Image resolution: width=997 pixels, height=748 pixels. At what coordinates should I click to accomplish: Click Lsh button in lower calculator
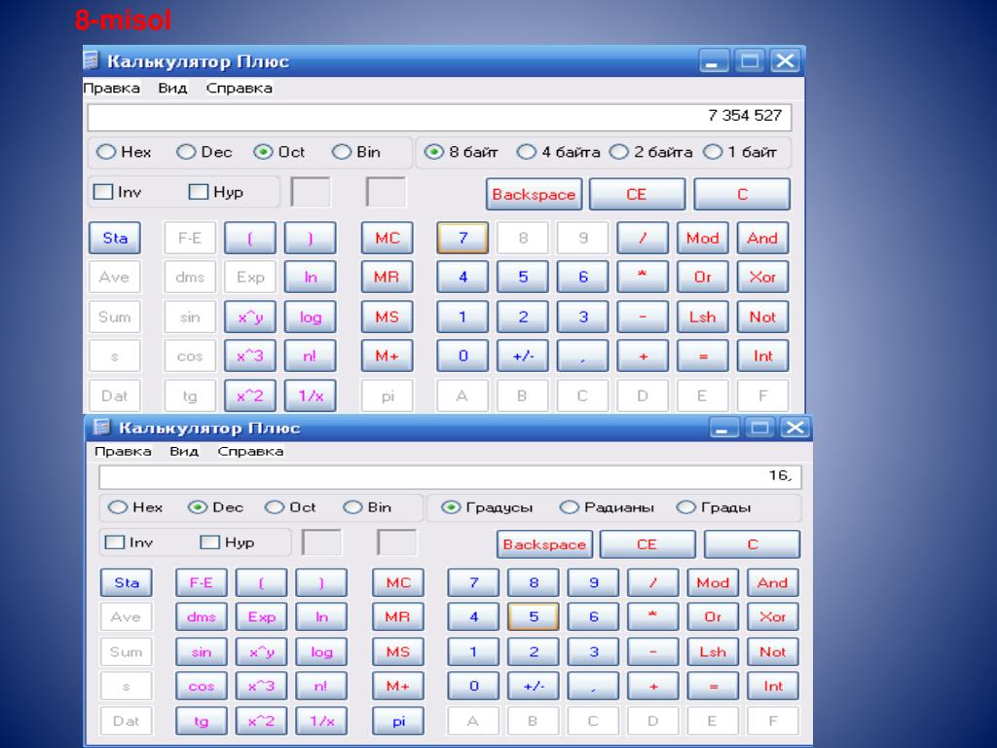pyautogui.click(x=713, y=652)
